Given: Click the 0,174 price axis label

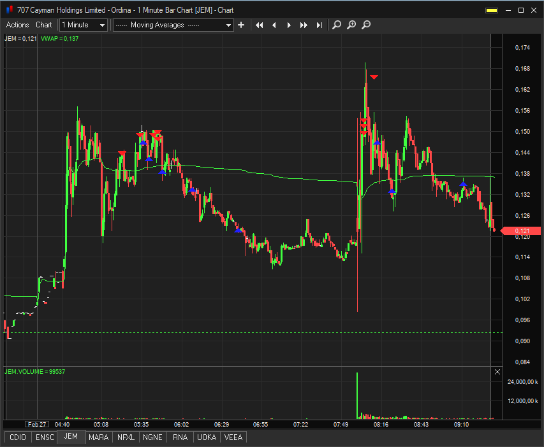Looking at the screenshot, I should pyautogui.click(x=522, y=48).
